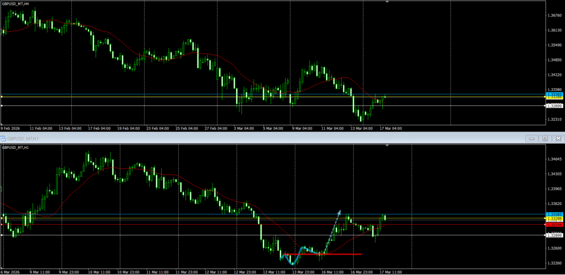Click the white 1.32899 price label on H1

[x=553, y=235]
